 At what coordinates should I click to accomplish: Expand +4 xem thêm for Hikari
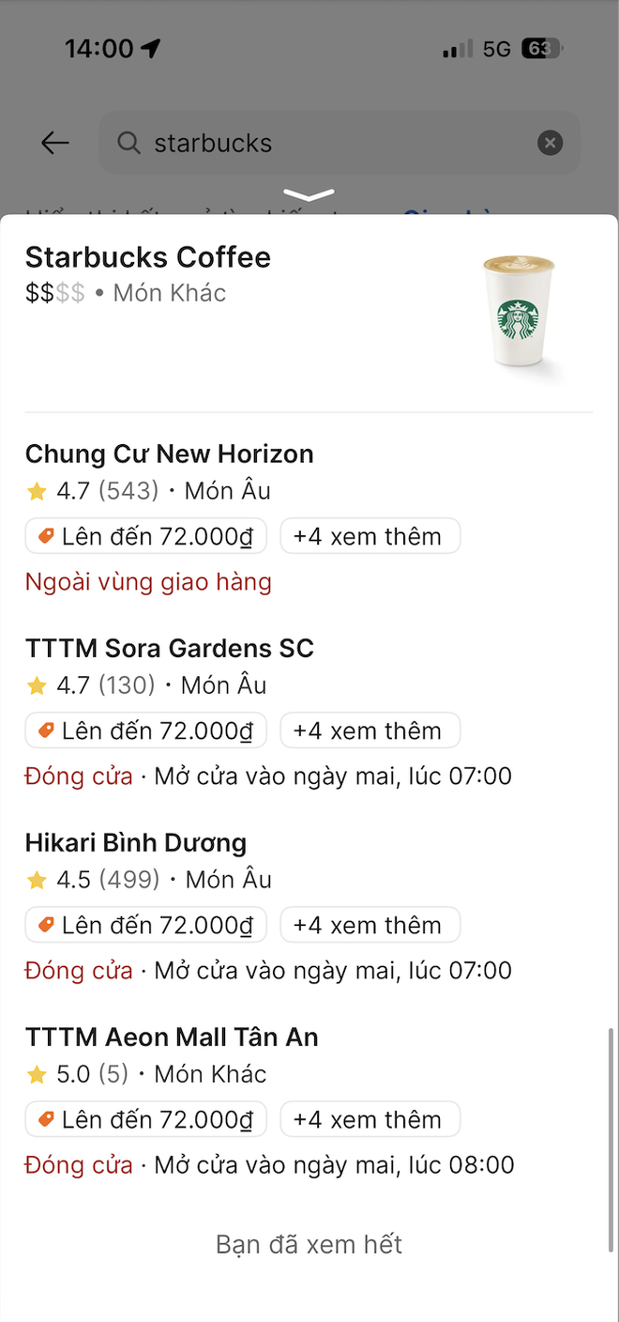pyautogui.click(x=370, y=926)
